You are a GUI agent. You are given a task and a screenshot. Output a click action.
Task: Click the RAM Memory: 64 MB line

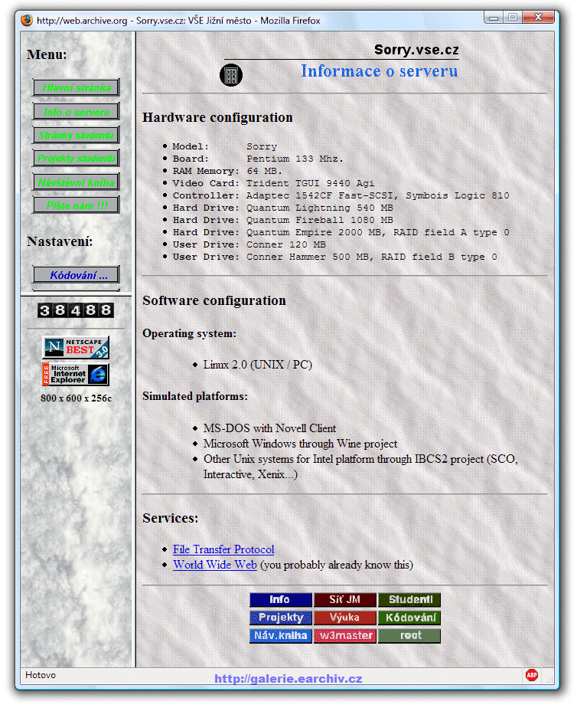pyautogui.click(x=227, y=171)
